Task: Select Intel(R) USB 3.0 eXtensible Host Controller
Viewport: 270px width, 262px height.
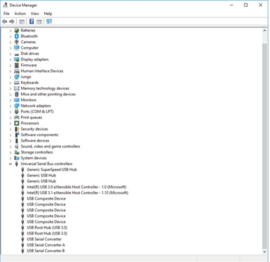Action: click(76, 187)
